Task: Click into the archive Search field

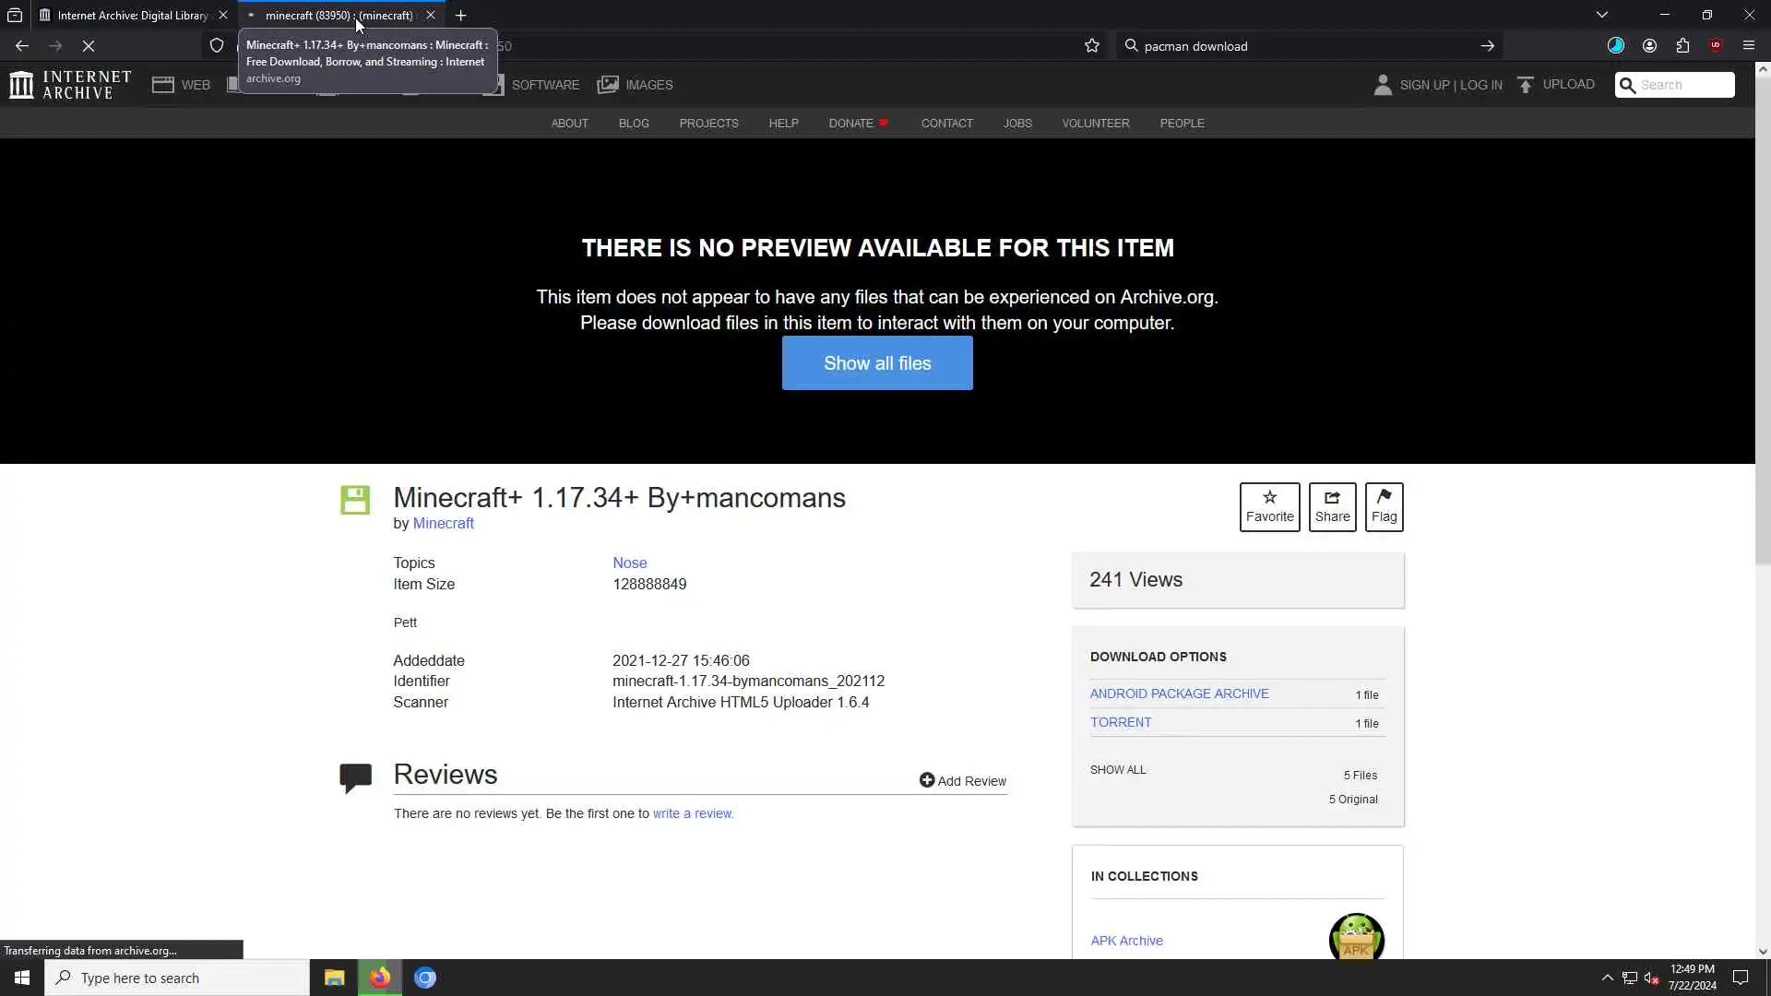Action: (1684, 85)
